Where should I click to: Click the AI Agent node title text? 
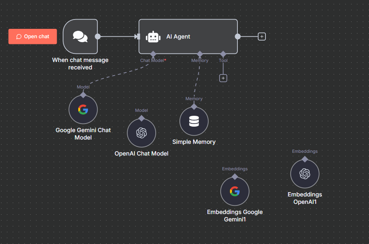[178, 37]
